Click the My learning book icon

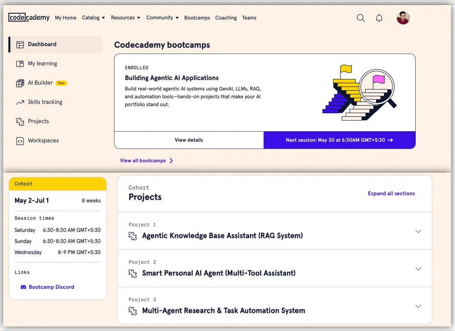20,64
